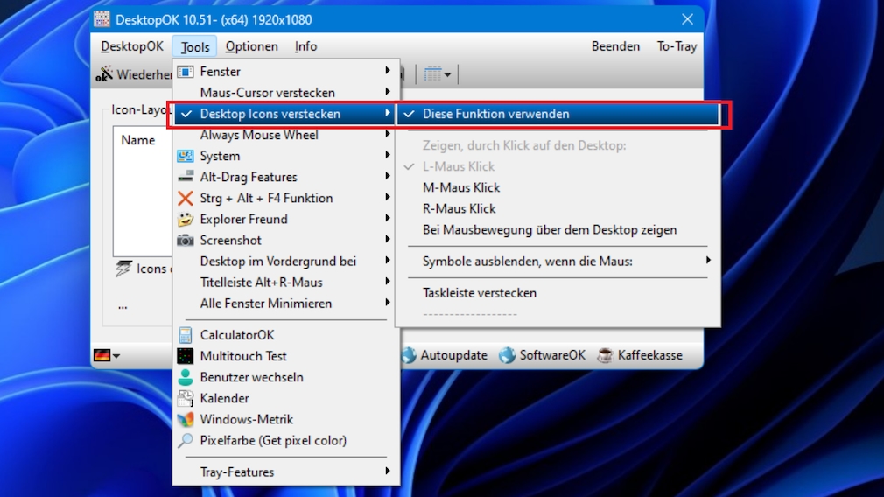Image resolution: width=884 pixels, height=497 pixels.
Task: Click the Benutzer wechseln entry text
Action: 251,377
